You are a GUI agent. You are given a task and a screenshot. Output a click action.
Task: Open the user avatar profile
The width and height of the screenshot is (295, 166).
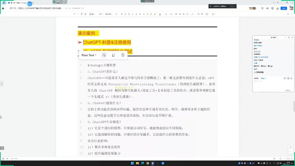291,8
